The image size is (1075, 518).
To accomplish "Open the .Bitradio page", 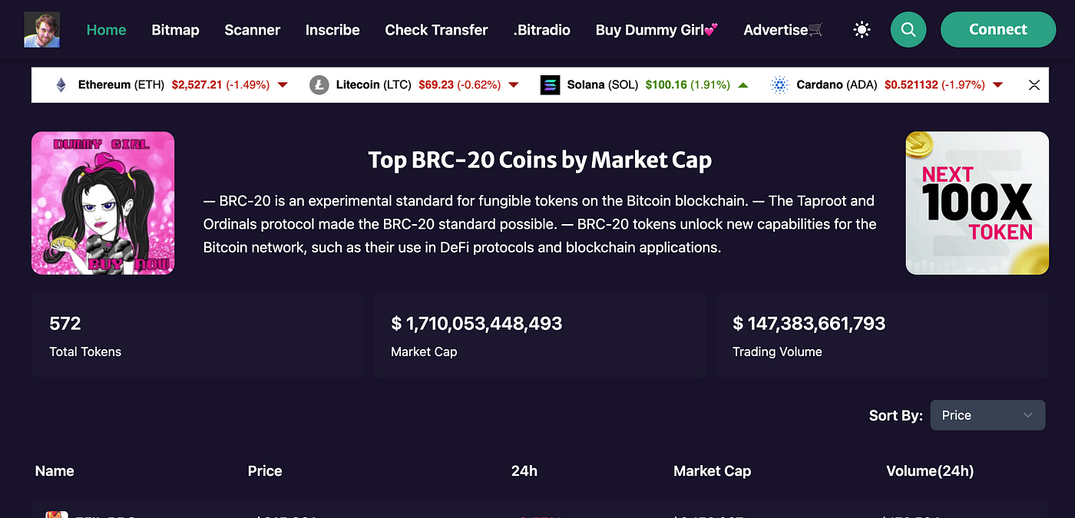I will 541,30.
